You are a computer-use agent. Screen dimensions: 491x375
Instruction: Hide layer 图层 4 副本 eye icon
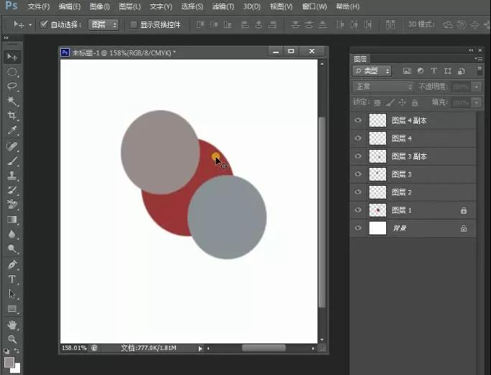pos(358,120)
